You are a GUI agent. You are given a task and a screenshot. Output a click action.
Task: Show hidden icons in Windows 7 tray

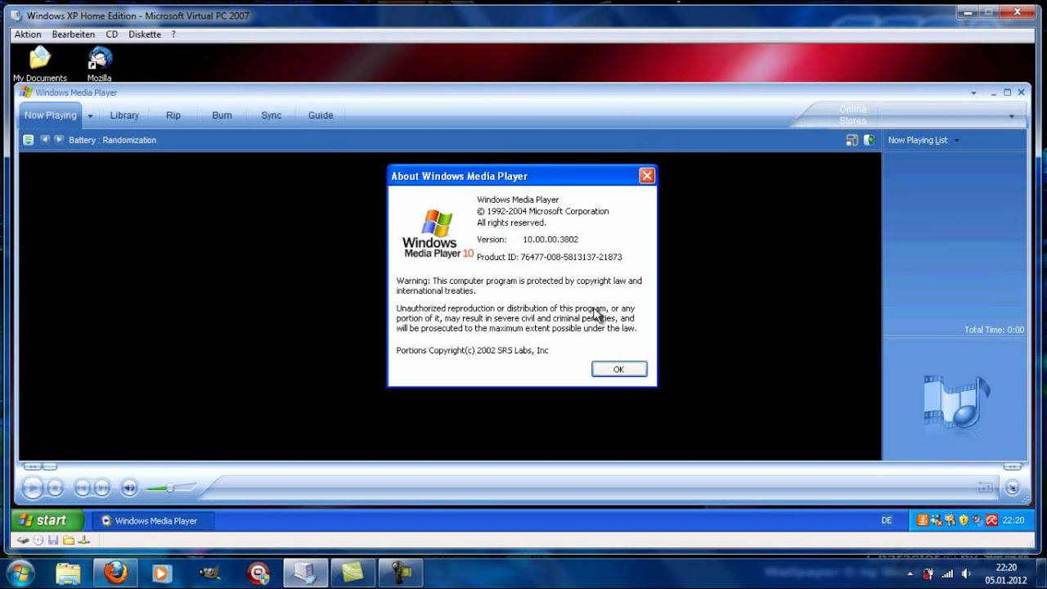click(910, 573)
